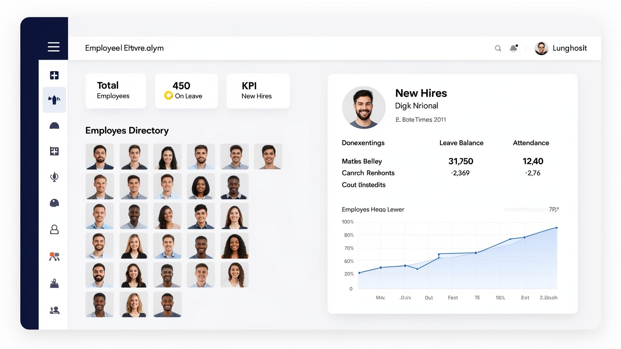Select the KPI New Hires card
621x349 pixels.
click(258, 91)
